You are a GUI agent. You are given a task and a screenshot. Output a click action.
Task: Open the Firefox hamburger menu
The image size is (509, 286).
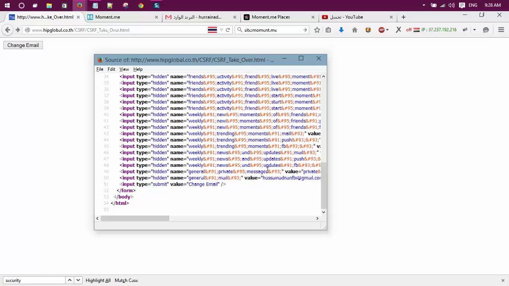pyautogui.click(x=501, y=30)
